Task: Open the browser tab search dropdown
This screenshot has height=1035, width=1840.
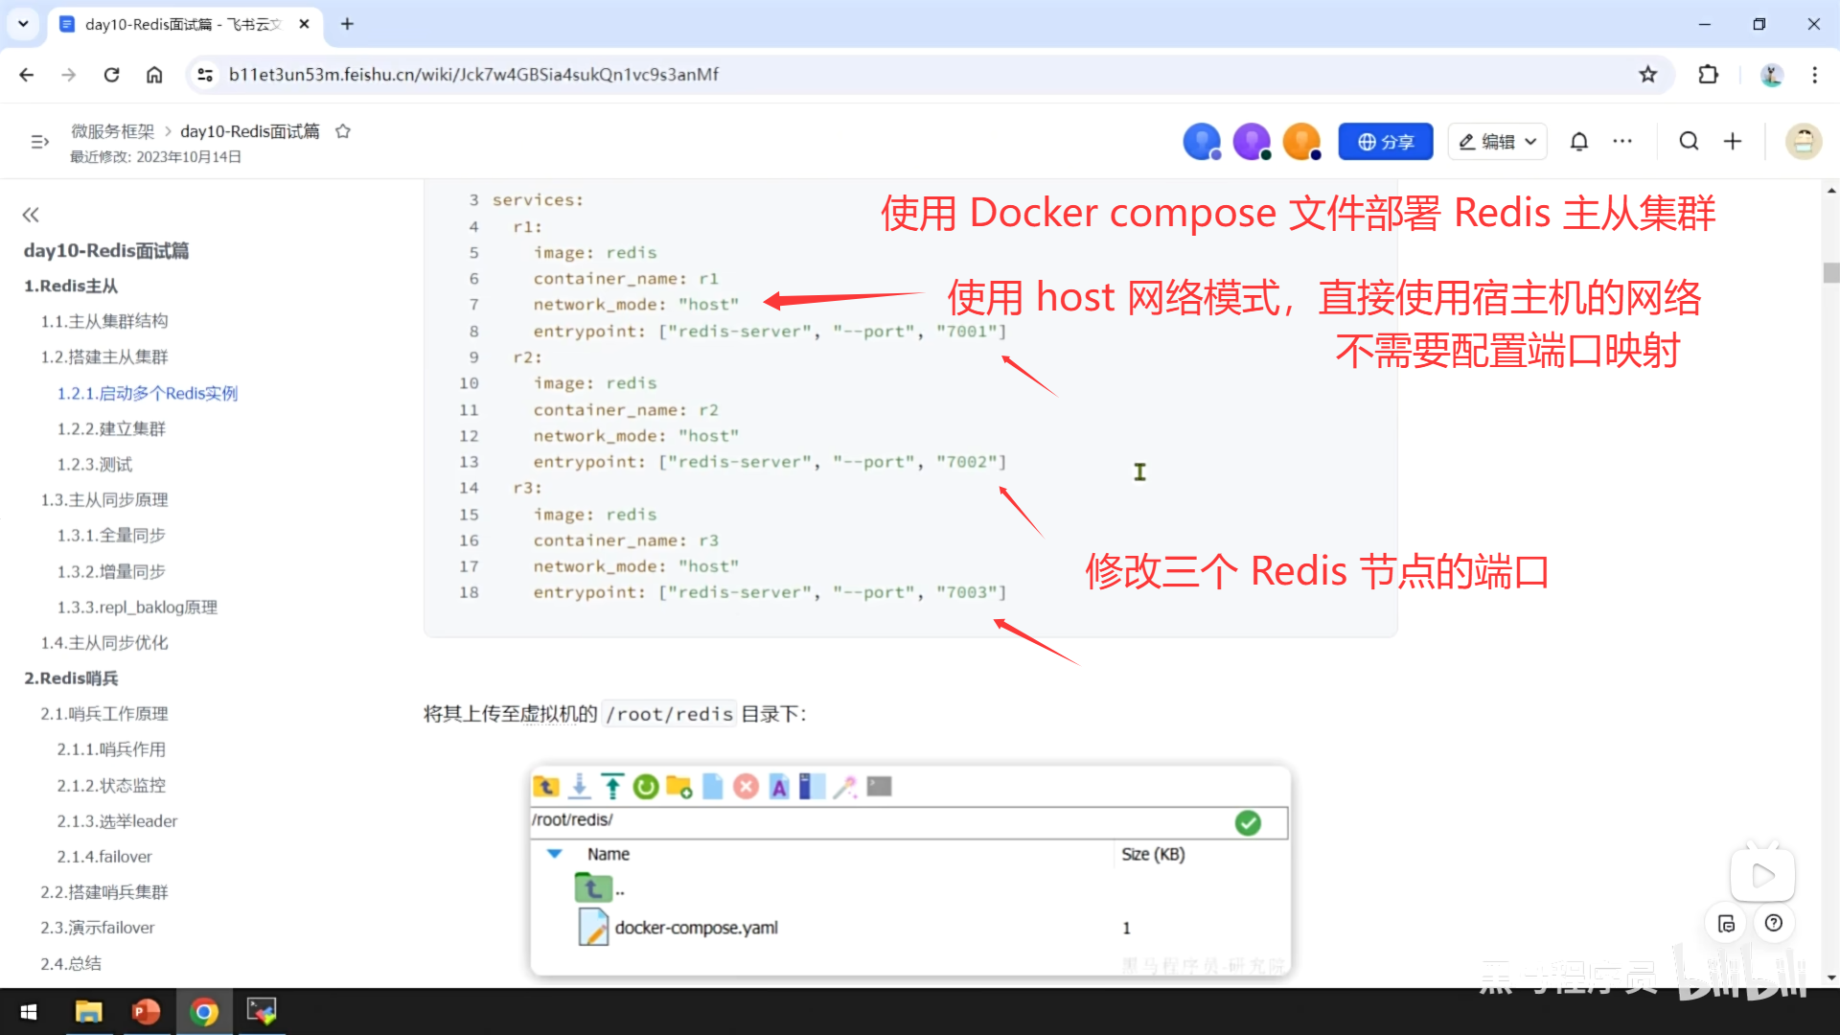Action: pos(23,24)
